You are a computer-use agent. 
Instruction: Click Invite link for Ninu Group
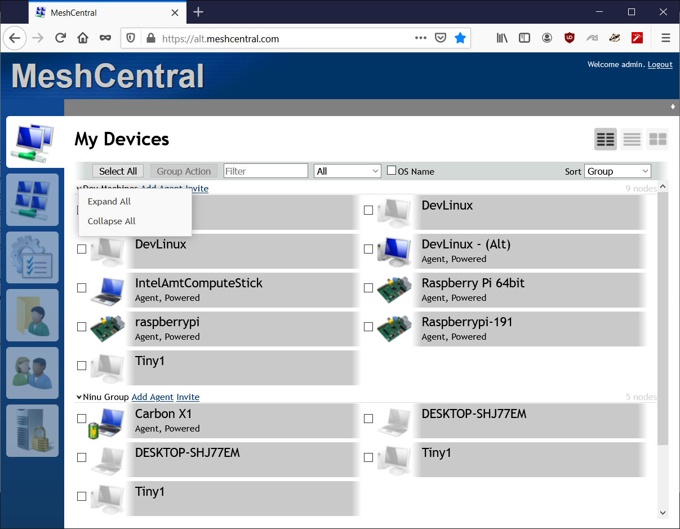pyautogui.click(x=188, y=397)
